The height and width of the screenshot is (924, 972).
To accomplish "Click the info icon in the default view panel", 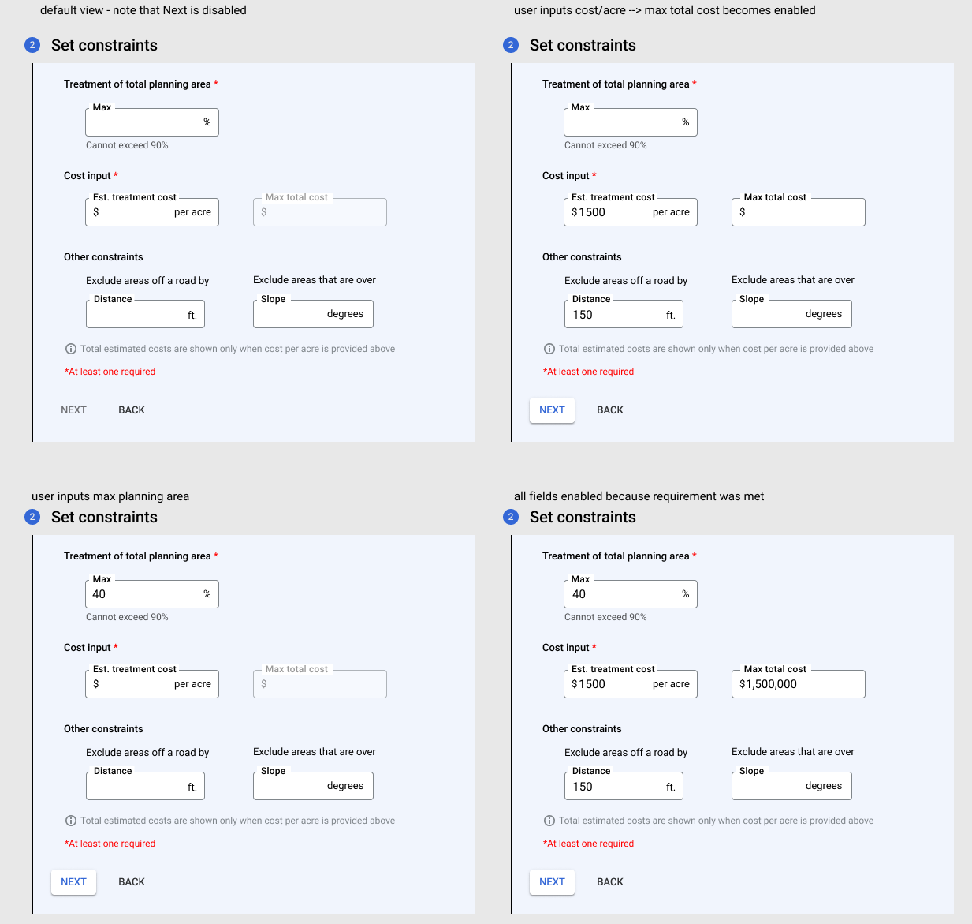I will [x=71, y=348].
